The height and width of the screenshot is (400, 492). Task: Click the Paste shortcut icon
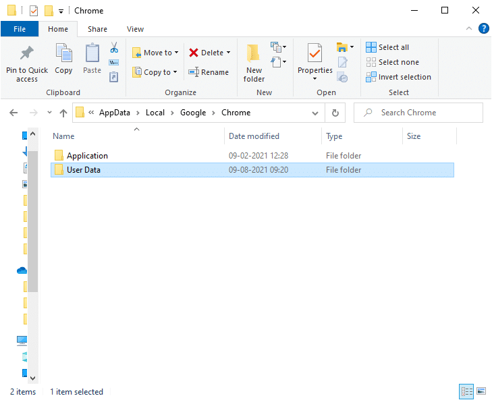[x=113, y=77]
